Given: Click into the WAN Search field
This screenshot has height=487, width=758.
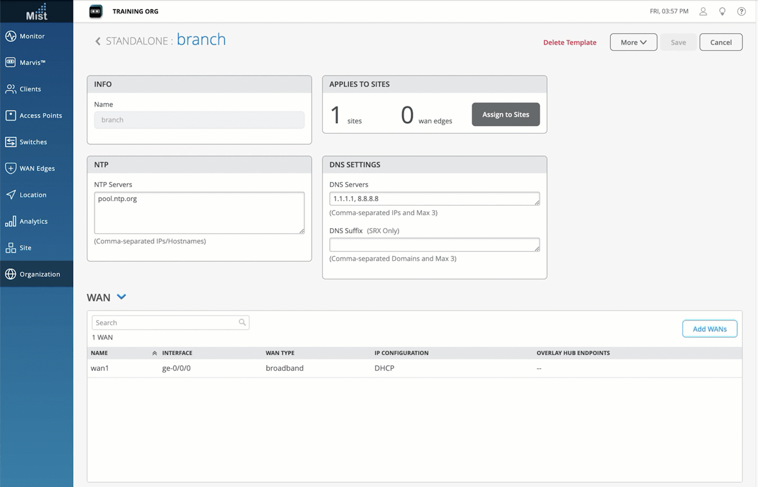Looking at the screenshot, I should click(x=166, y=322).
